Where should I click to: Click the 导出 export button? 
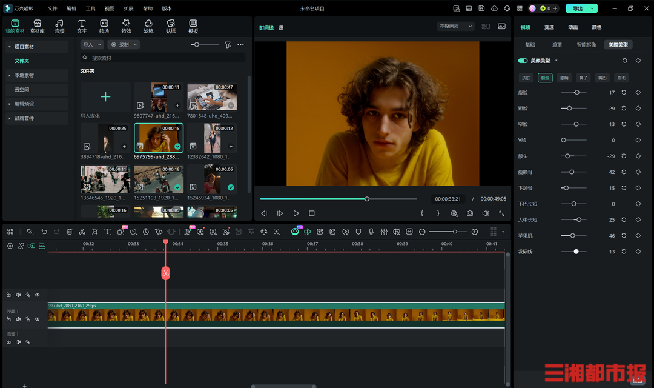(577, 8)
